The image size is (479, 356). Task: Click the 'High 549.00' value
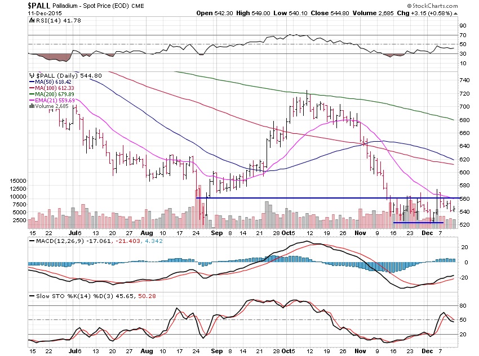[x=253, y=13]
